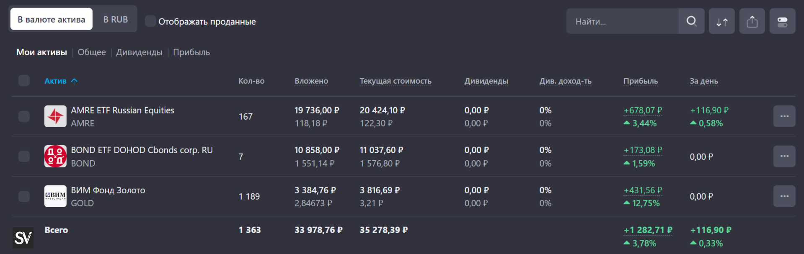804x254 pixels.
Task: Tick the select-all header checkbox
Action: 24,80
